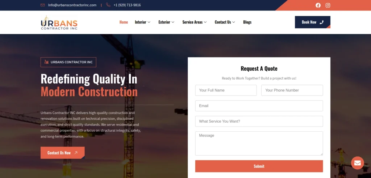Click the Info@urbanscontractorinc.com email link
Image resolution: width=371 pixels, height=178 pixels.
click(72, 5)
